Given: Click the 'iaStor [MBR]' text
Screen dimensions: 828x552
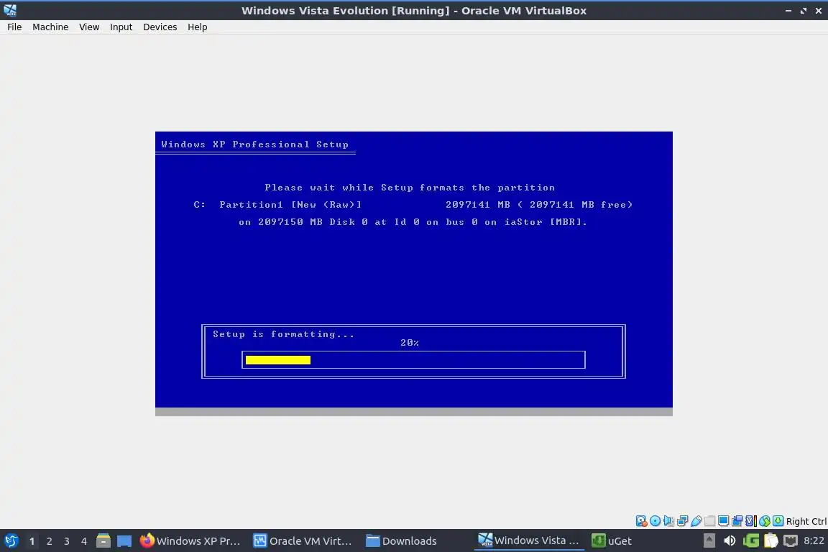Looking at the screenshot, I should [x=546, y=222].
